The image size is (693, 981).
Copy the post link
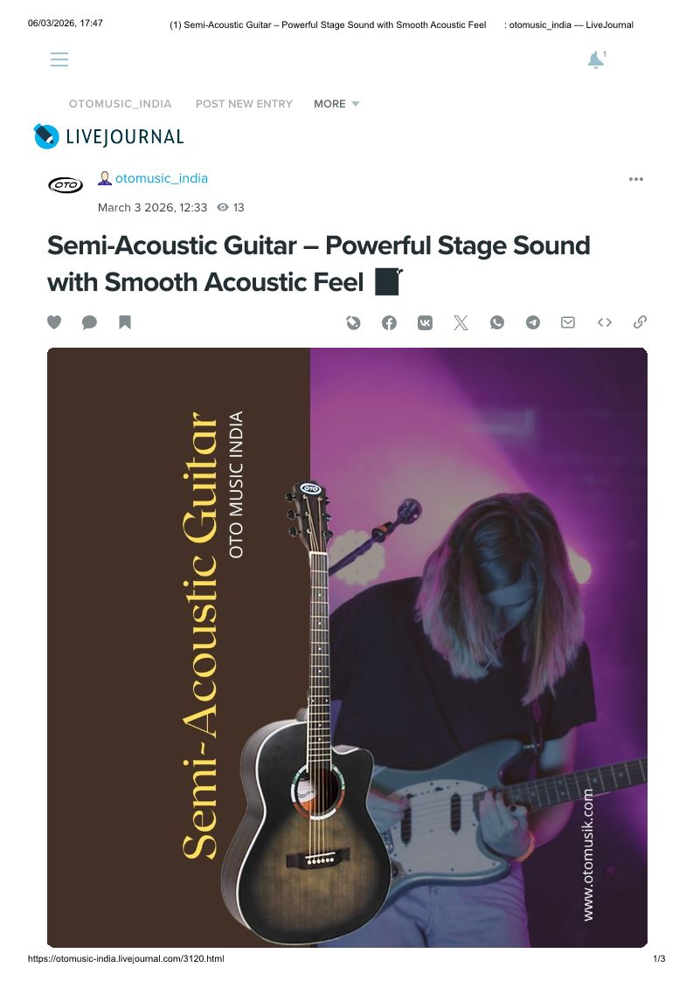pos(640,322)
